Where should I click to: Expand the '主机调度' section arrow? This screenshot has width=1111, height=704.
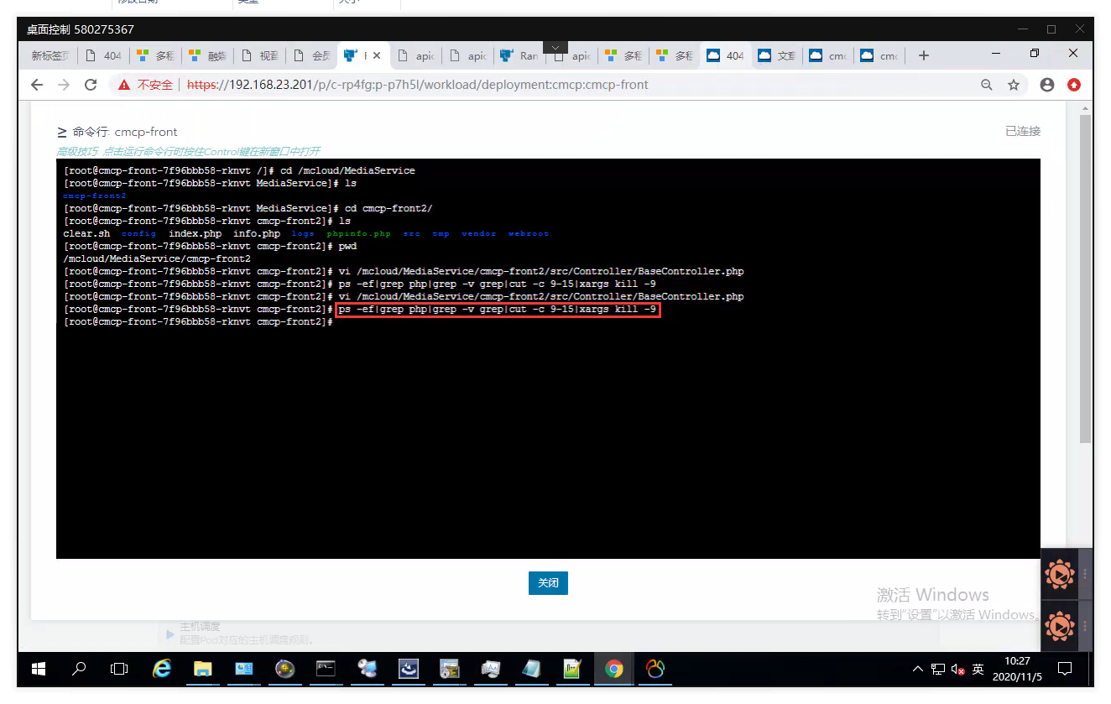170,634
